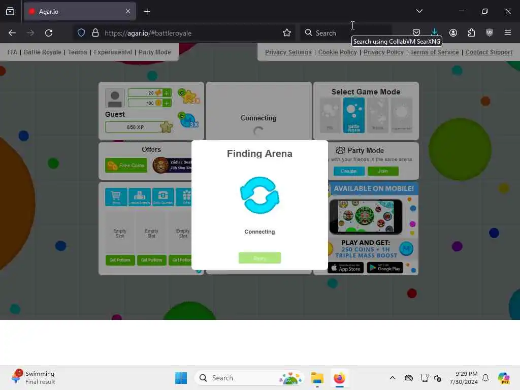Expand the list all tabs chevron
Screen dimensions: 520x390
tap(419, 11)
